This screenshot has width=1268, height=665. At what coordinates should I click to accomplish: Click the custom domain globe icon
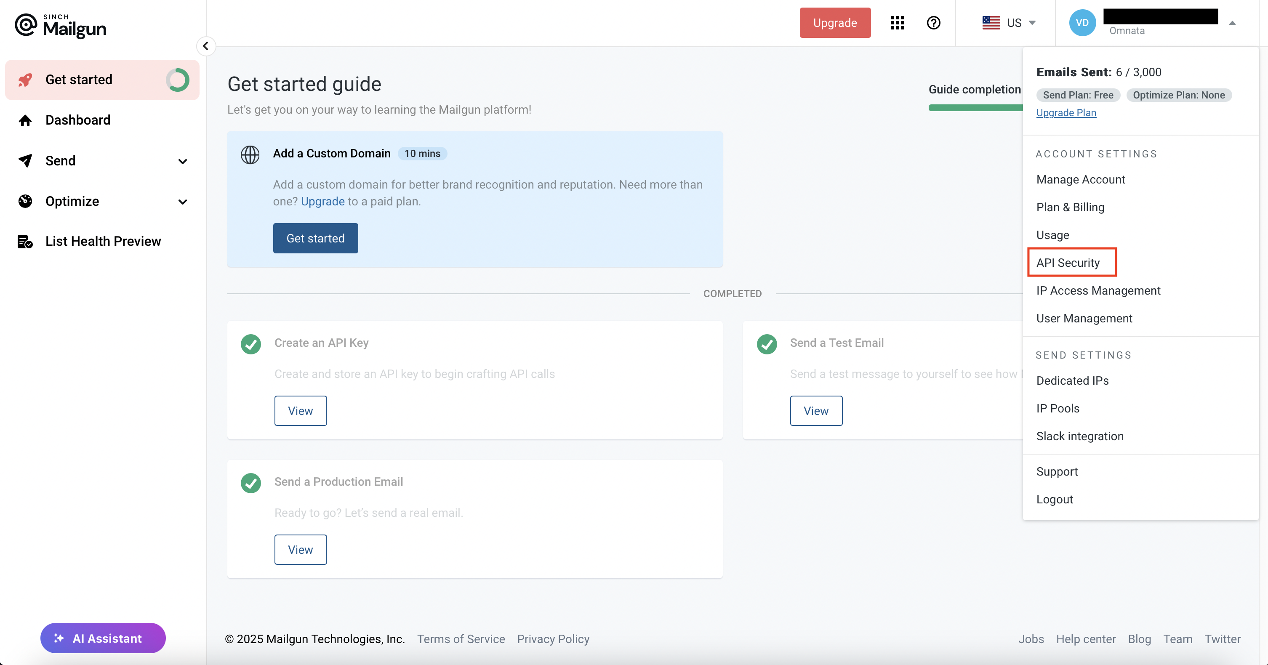pos(250,154)
